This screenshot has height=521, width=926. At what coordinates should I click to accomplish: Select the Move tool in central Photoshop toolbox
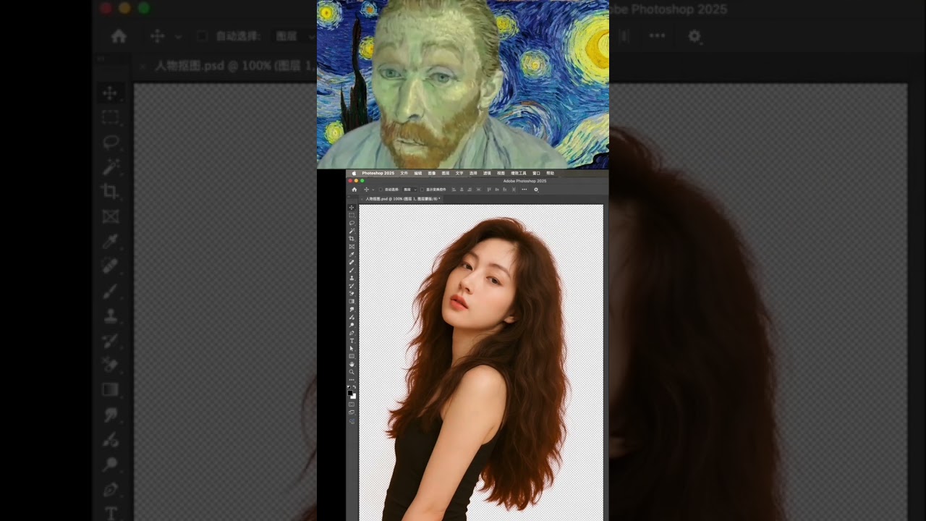tap(352, 208)
